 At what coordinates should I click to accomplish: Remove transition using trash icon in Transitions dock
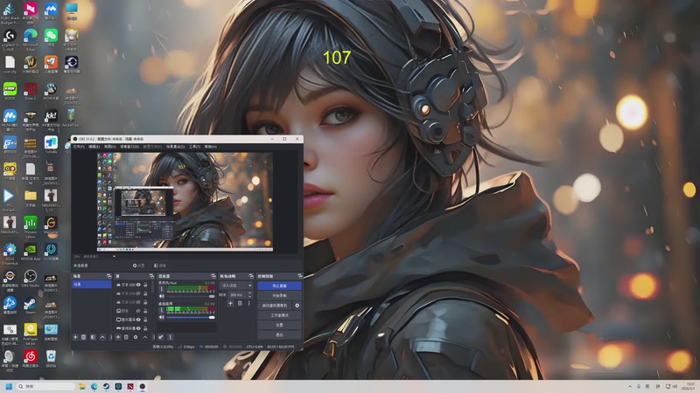coord(240,303)
